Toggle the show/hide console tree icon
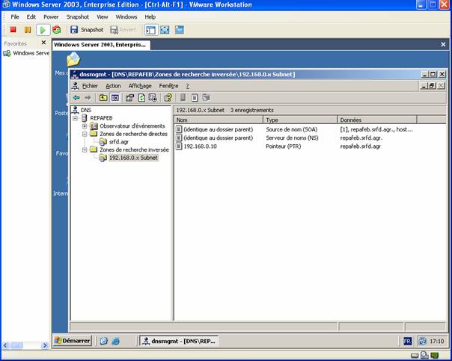Screen dimensions: 452x361 point(115,98)
